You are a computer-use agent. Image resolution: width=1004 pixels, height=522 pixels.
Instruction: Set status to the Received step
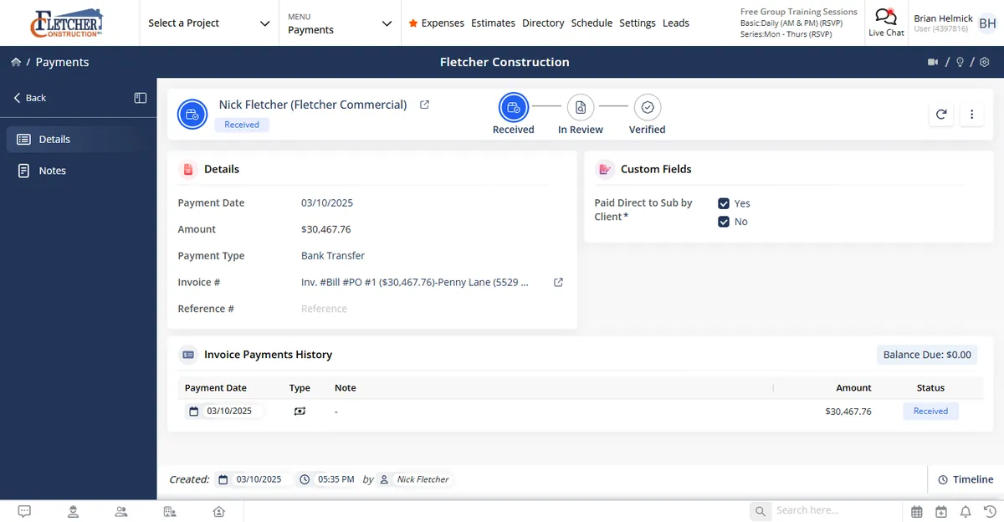[x=514, y=115]
